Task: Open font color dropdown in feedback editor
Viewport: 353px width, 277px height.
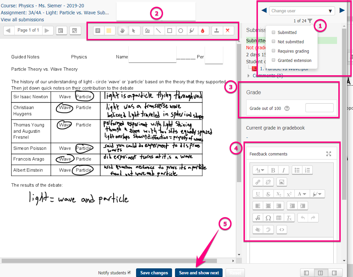Action: coord(301,194)
